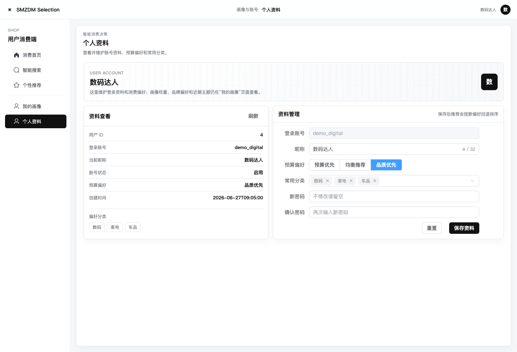Open 个性推荐 from the sidebar
The image size is (517, 352).
tap(36, 85)
